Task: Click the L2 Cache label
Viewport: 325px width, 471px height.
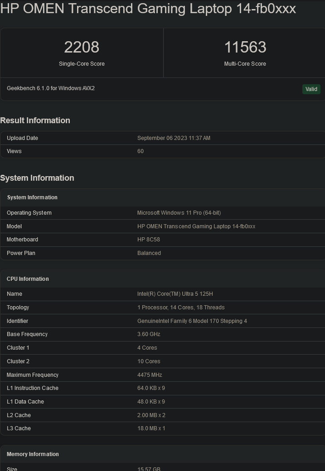Action: (x=19, y=415)
